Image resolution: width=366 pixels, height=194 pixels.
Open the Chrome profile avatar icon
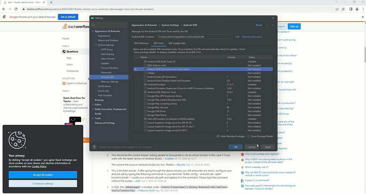pyautogui.click(x=357, y=9)
